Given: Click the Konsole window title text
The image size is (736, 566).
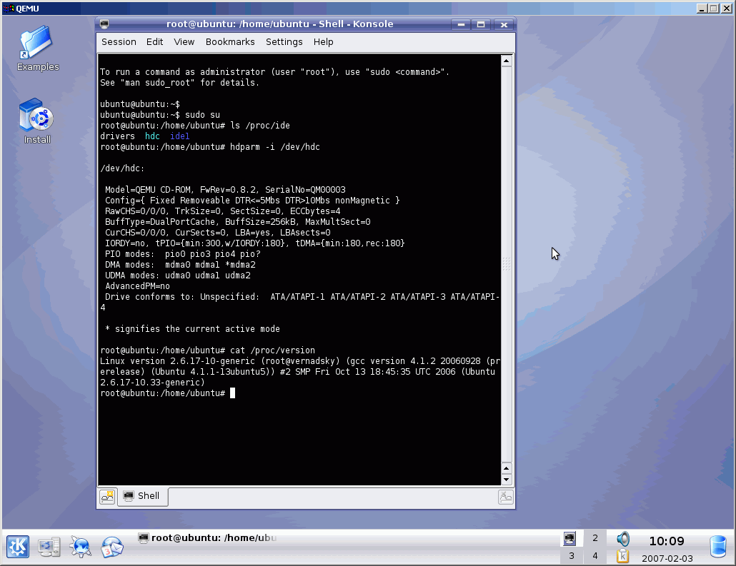Looking at the screenshot, I should [280, 24].
